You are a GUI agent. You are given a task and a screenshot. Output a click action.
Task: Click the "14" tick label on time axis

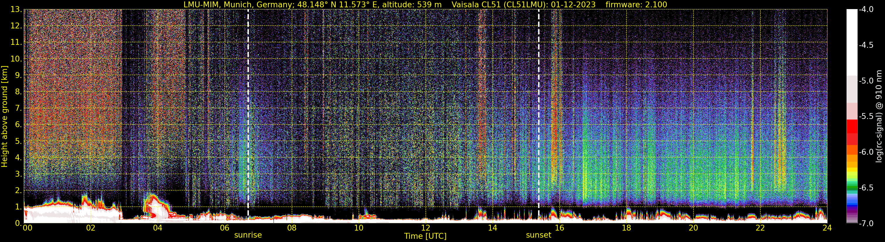tap(492, 228)
